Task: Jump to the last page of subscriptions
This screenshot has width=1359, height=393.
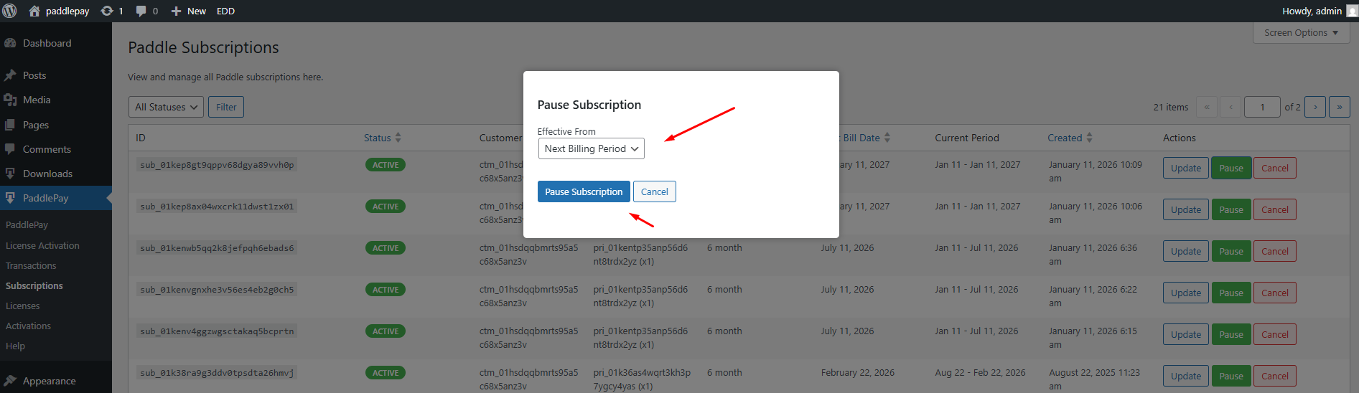Action: (1339, 107)
